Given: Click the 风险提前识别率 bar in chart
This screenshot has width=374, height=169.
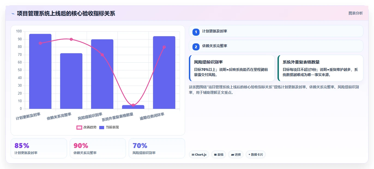Looking at the screenshot, I should tap(102, 74).
